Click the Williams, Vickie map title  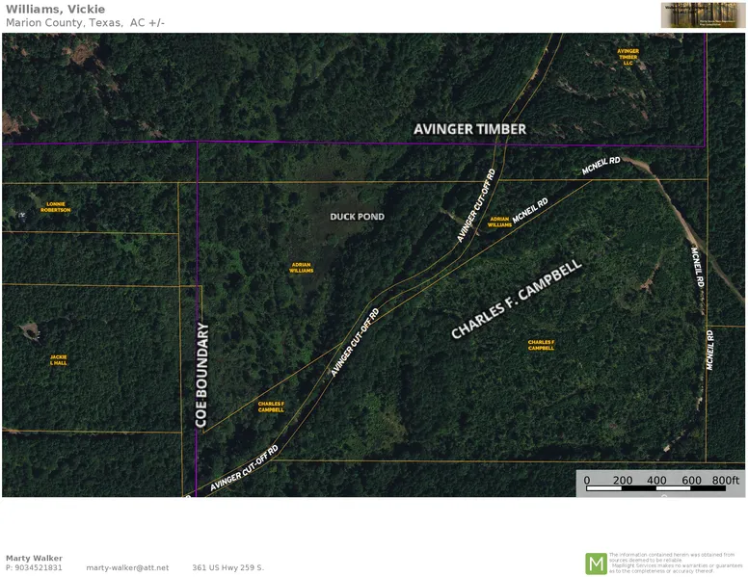click(x=55, y=10)
